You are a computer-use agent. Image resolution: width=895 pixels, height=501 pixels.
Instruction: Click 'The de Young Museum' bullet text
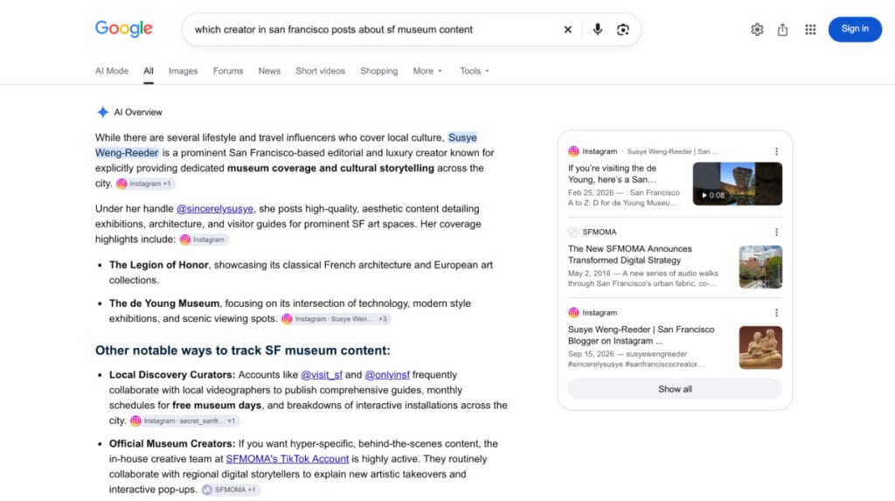(164, 303)
